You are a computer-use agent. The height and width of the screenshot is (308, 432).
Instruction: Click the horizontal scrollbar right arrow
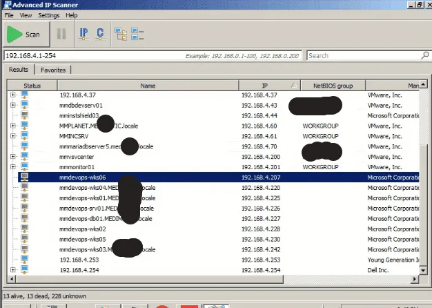click(414, 279)
